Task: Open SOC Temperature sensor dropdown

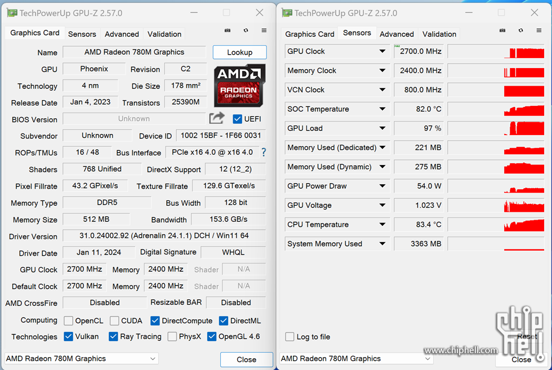Action: click(x=382, y=109)
